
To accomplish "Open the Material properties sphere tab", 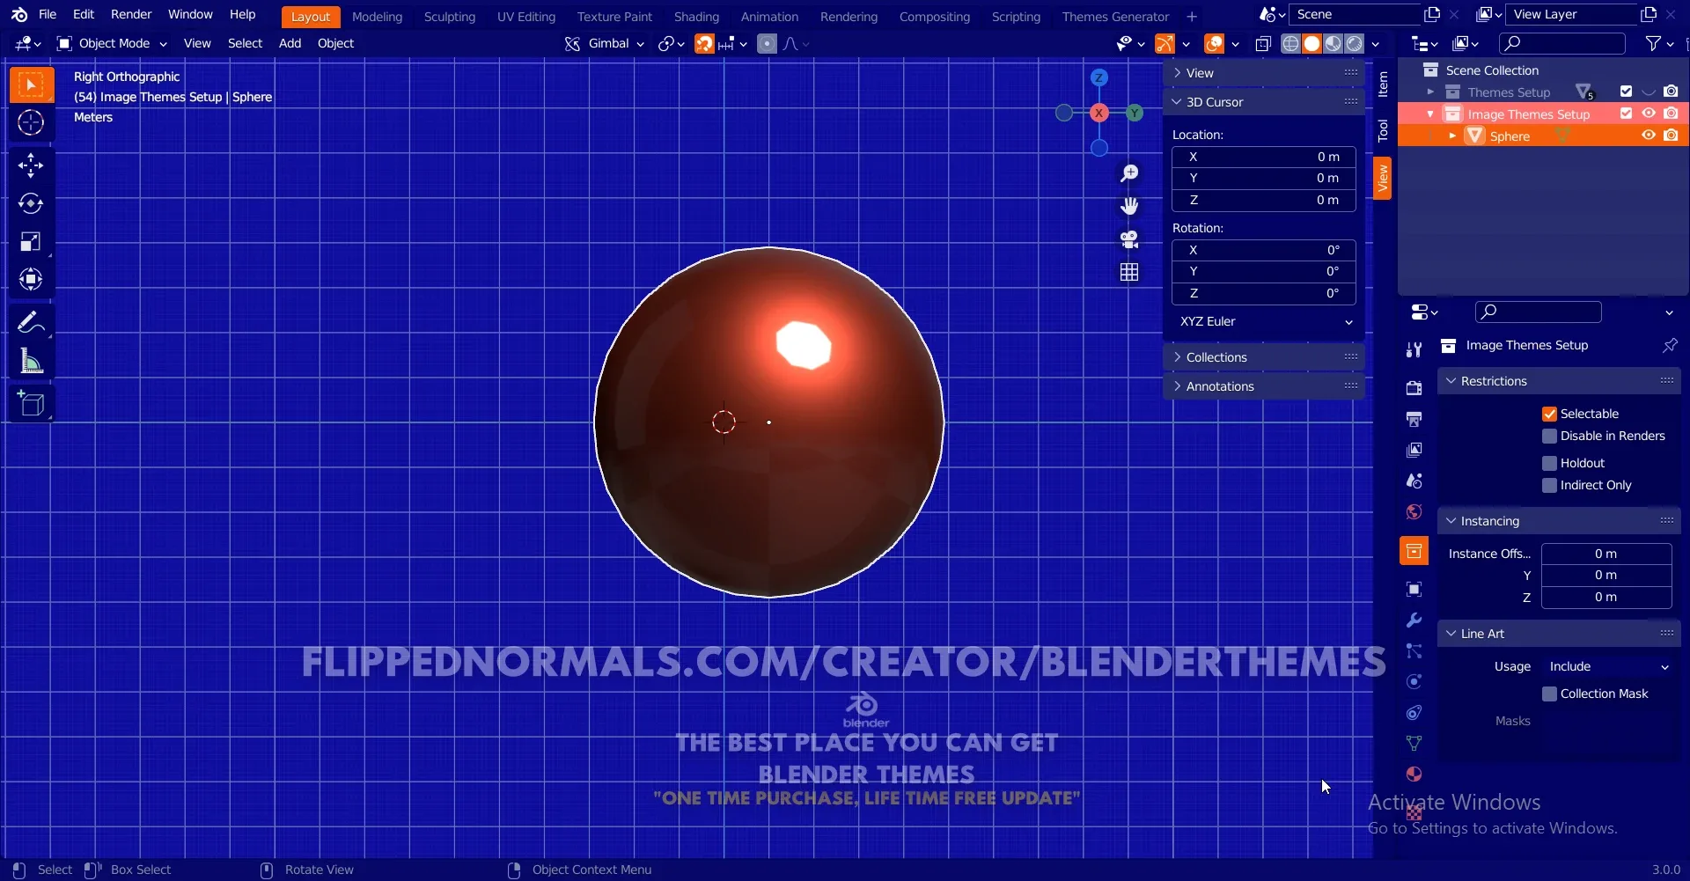I will pos(1414,775).
